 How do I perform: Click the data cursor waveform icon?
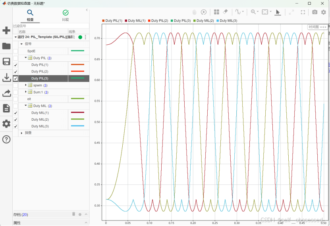point(238,12)
